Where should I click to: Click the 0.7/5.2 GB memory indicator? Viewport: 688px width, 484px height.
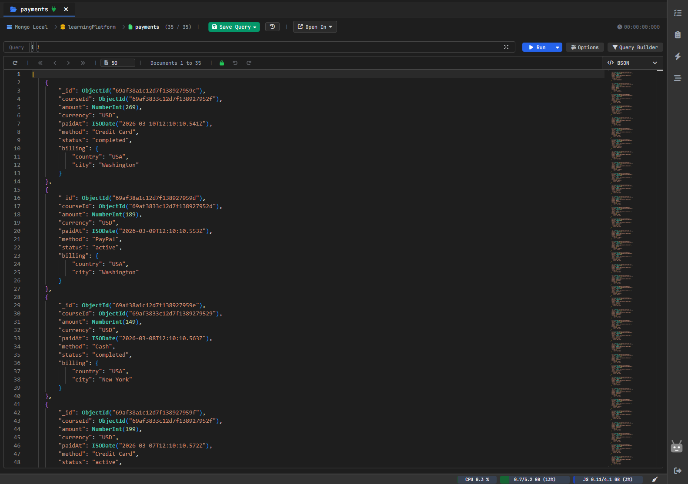pyautogui.click(x=534, y=480)
